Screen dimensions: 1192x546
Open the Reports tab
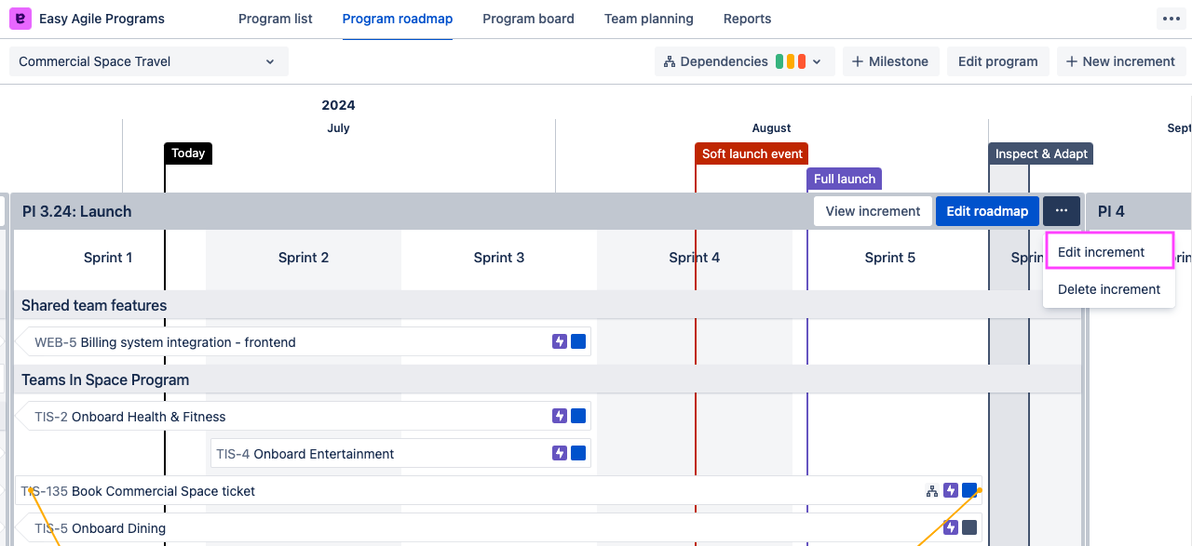click(x=747, y=19)
